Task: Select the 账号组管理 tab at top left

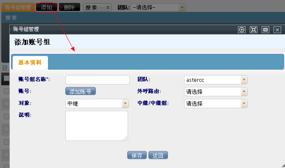Action: coord(17,7)
